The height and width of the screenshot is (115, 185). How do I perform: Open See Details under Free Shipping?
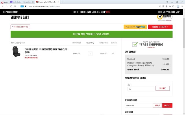click(151, 47)
